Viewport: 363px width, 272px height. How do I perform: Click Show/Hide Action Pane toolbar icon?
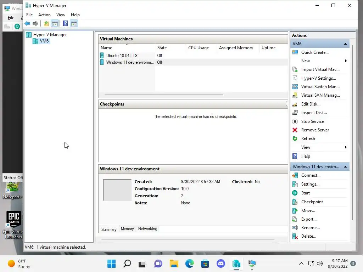pos(74,24)
